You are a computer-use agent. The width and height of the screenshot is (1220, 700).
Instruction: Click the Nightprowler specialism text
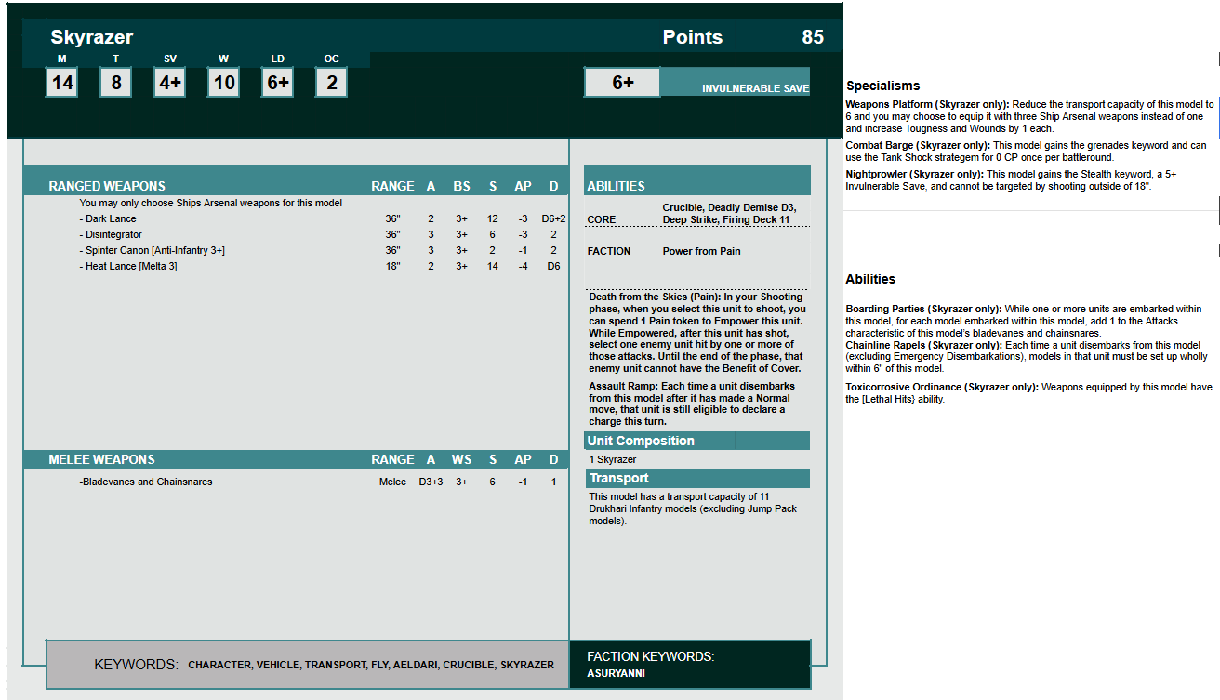click(1012, 180)
